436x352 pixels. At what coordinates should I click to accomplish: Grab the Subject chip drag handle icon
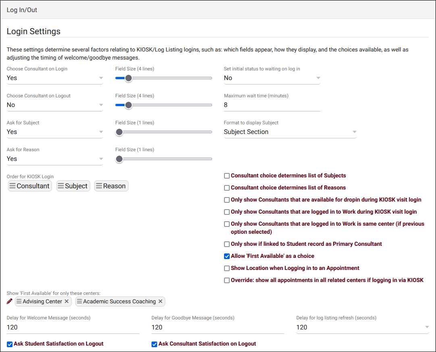(x=61, y=186)
